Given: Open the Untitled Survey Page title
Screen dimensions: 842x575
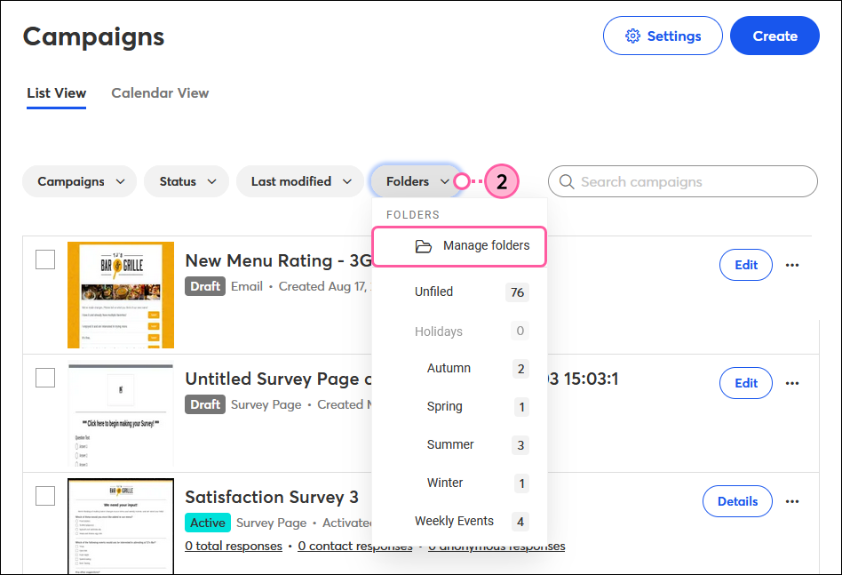Looking at the screenshot, I should (x=278, y=379).
